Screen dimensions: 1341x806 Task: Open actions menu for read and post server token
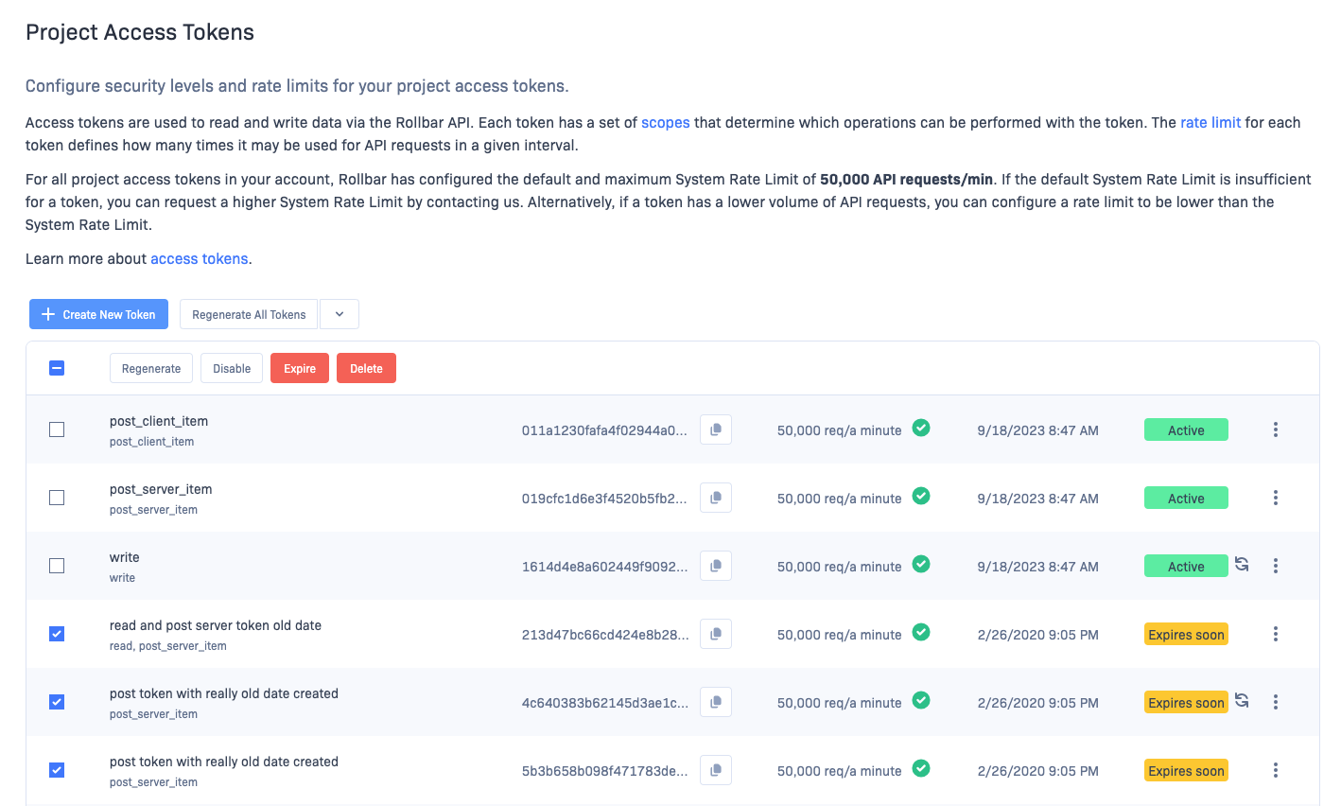[1275, 633]
